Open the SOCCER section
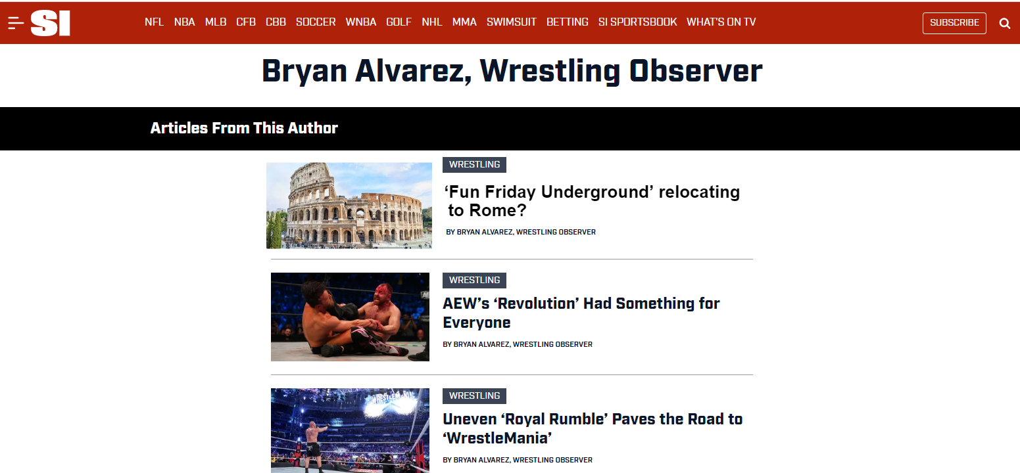 click(x=316, y=22)
